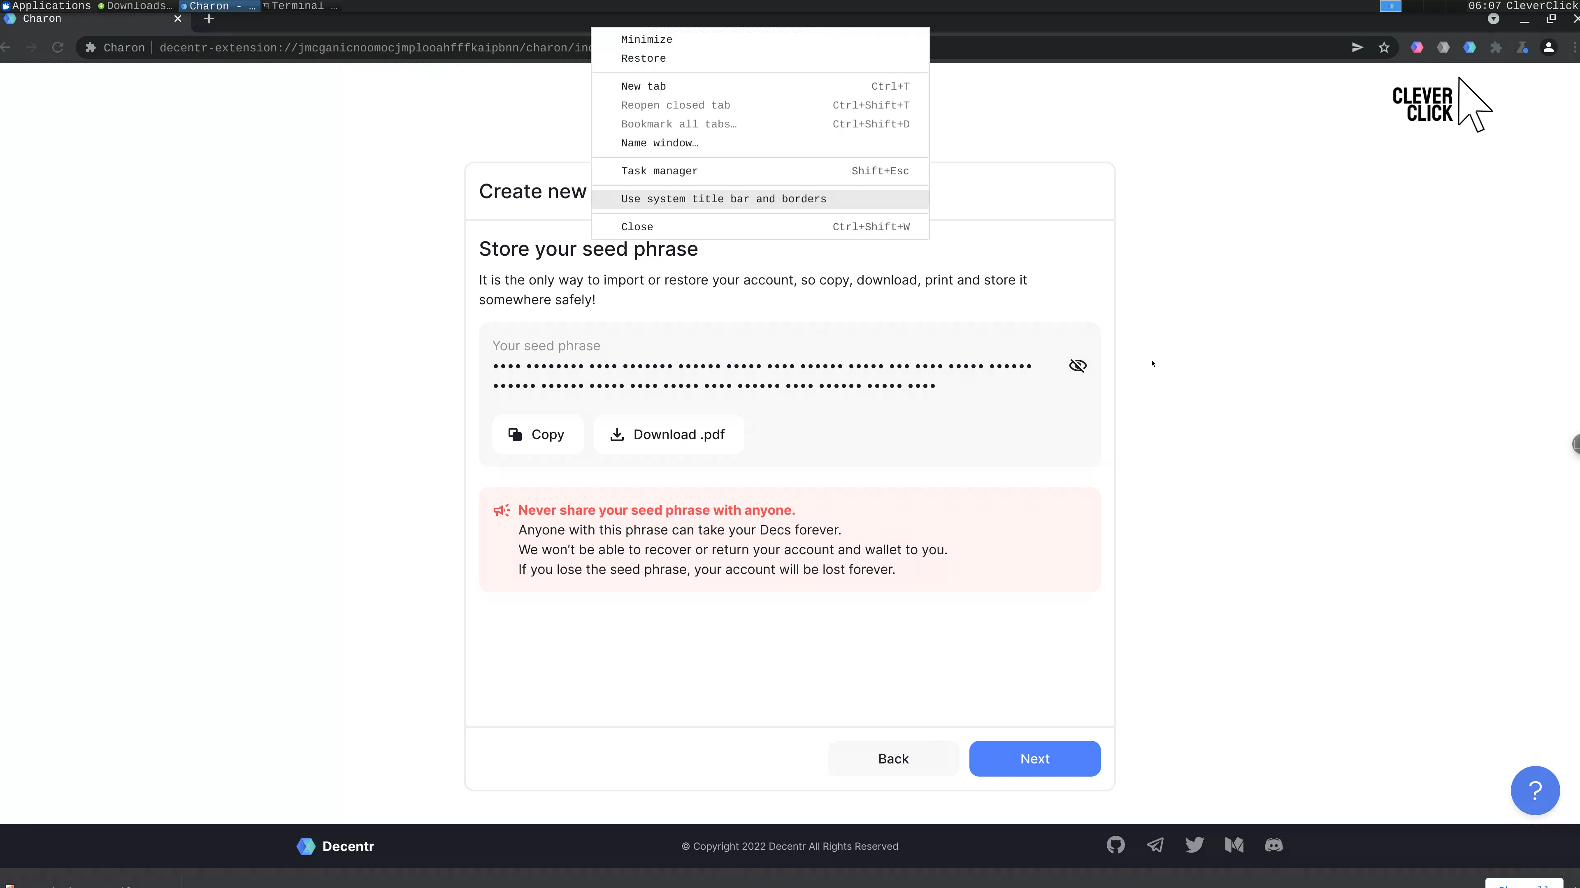Open Decentr Twitter footer icon
This screenshot has height=888, width=1580.
click(x=1194, y=846)
